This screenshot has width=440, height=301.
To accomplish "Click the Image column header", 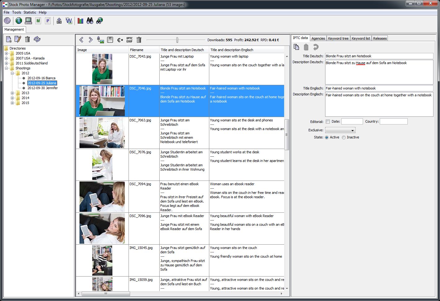I will click(102, 50).
